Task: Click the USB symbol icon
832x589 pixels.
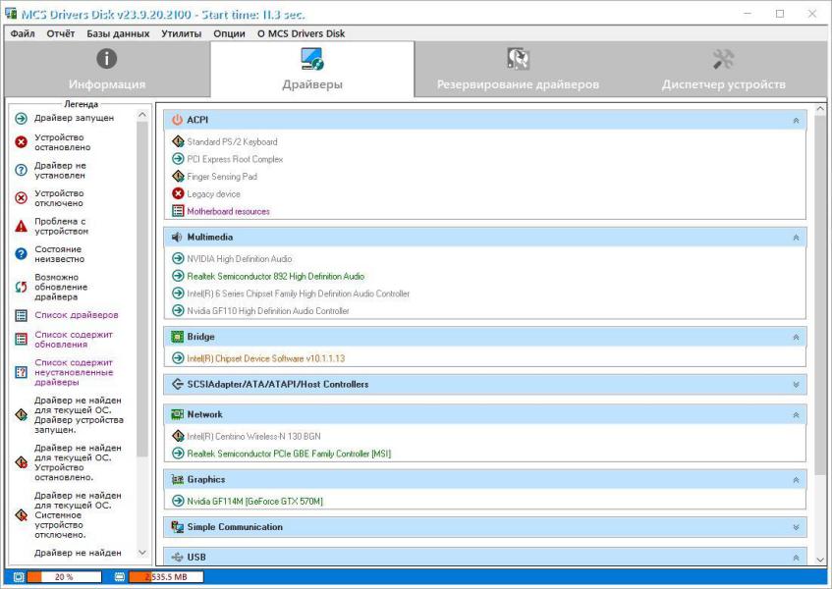Action: click(x=177, y=558)
